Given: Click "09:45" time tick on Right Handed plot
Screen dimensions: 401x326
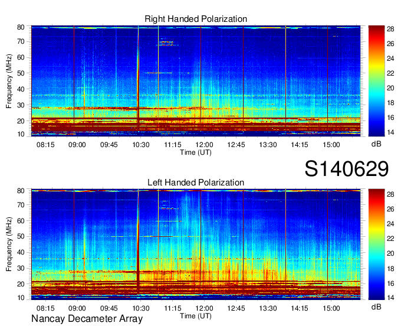Looking at the screenshot, I should tap(109, 145).
